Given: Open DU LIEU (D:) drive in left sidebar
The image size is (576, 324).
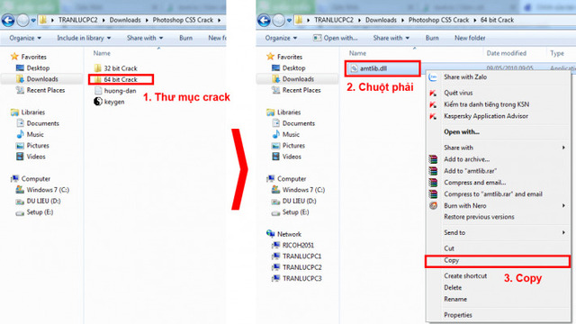Looking at the screenshot, I should (43, 201).
